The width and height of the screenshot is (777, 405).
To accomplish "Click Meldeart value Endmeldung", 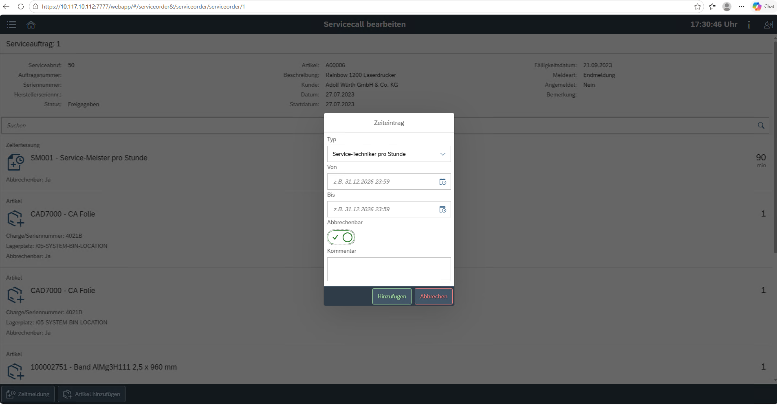I will 599,75.
